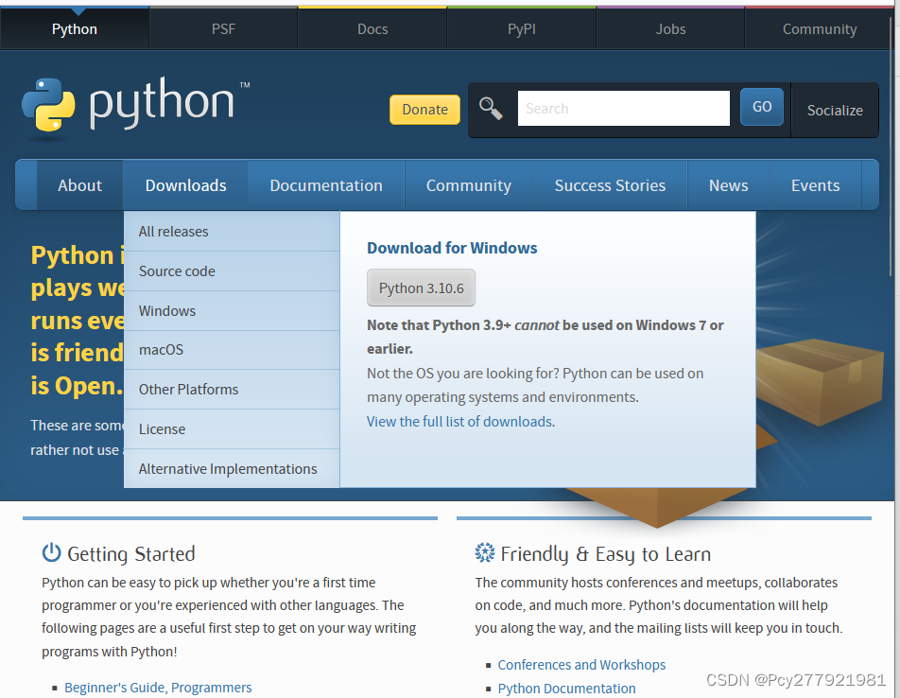Switch to the PSF top tab

click(223, 28)
